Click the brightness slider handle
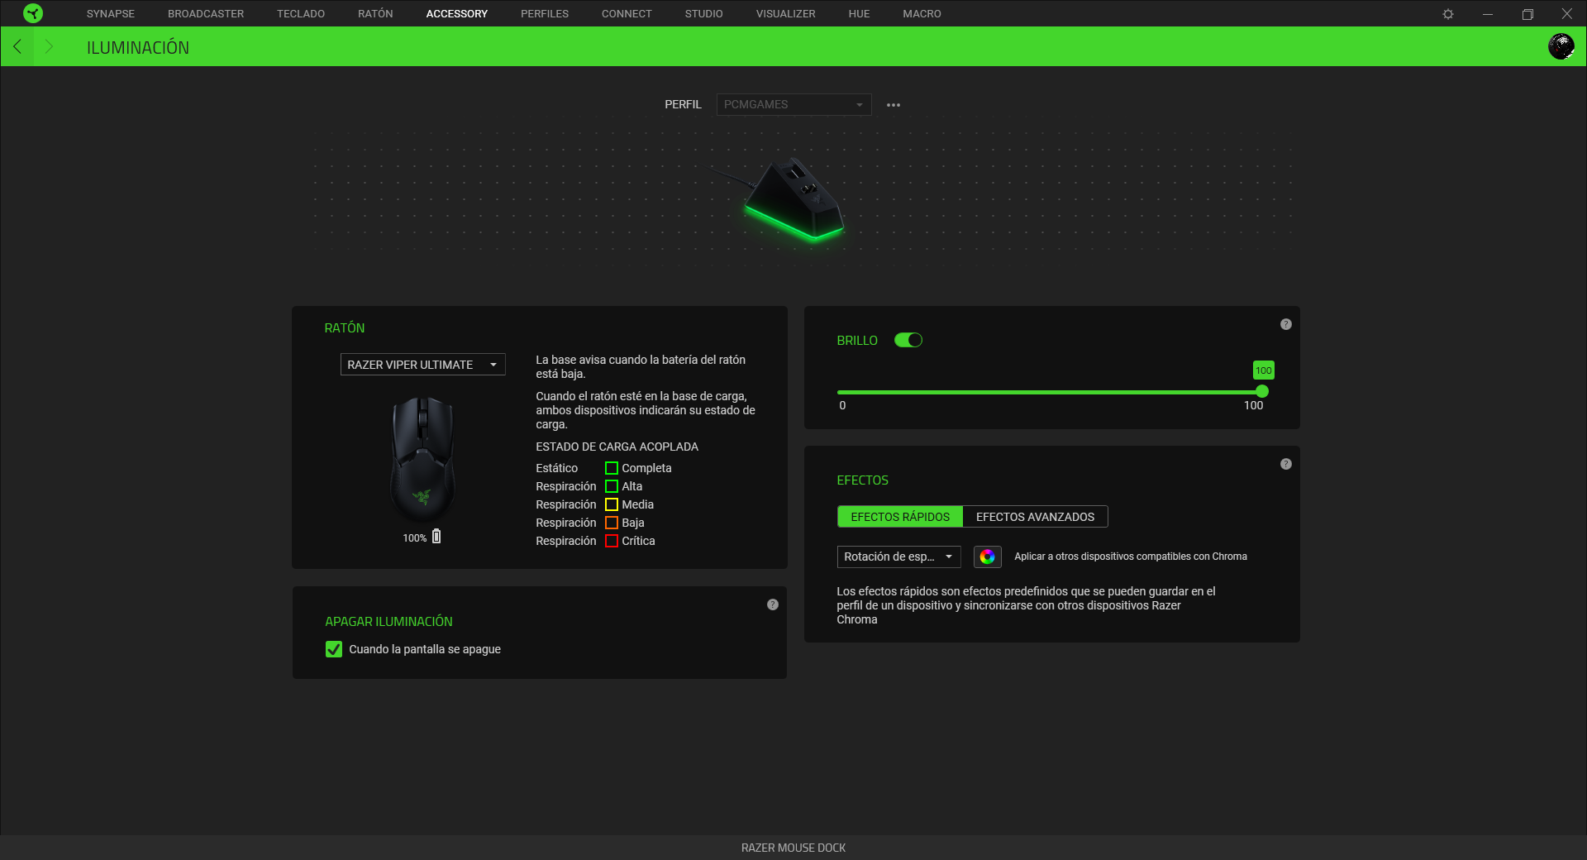The width and height of the screenshot is (1587, 860). [x=1262, y=391]
